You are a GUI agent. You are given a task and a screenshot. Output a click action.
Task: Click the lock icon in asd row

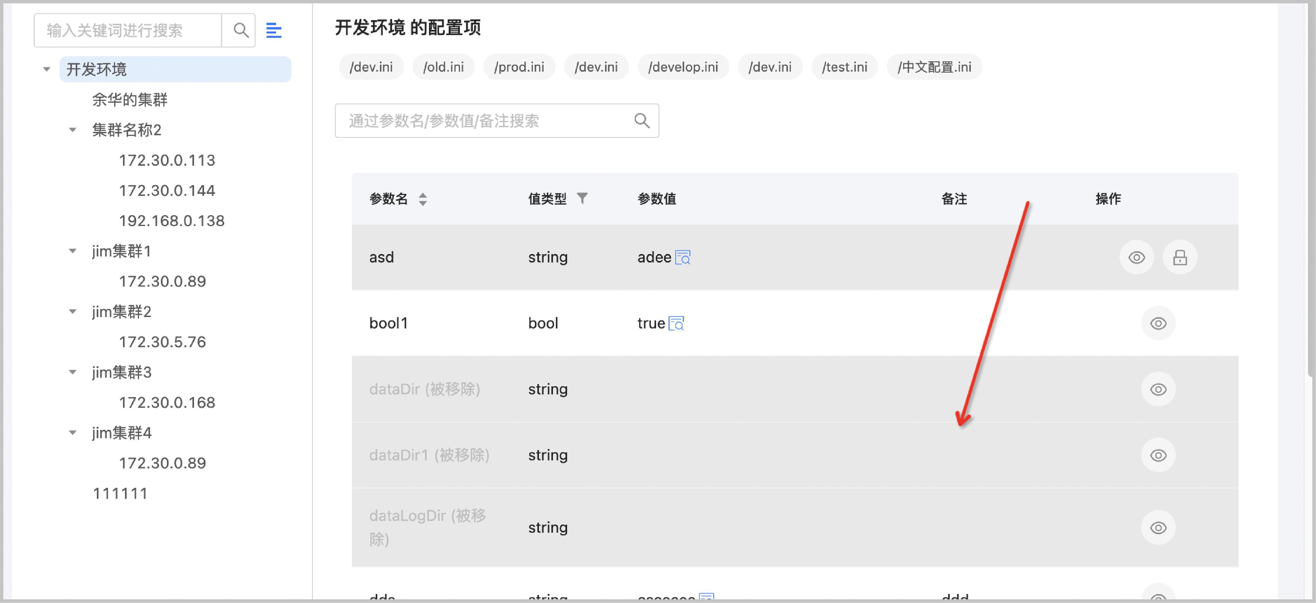pos(1180,257)
